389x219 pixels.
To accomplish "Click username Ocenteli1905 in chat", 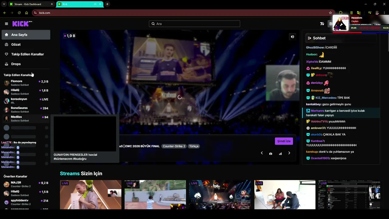I will coord(320,158).
